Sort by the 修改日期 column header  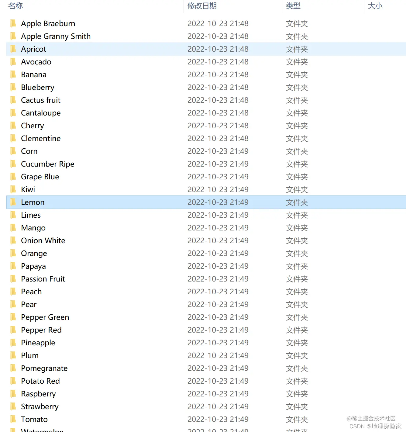click(x=202, y=6)
